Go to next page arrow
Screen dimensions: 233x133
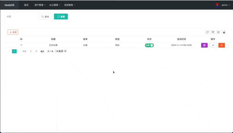(20, 51)
